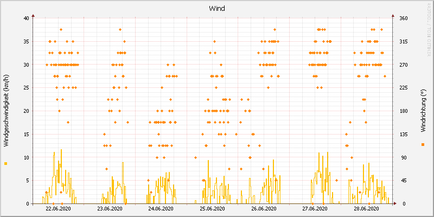Click the chart title "Wind"

pos(217,8)
